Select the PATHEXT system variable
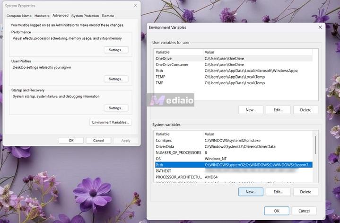The image size is (340, 223). [234, 171]
